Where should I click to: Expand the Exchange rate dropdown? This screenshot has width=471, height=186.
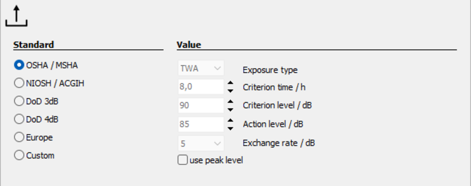coord(201,143)
